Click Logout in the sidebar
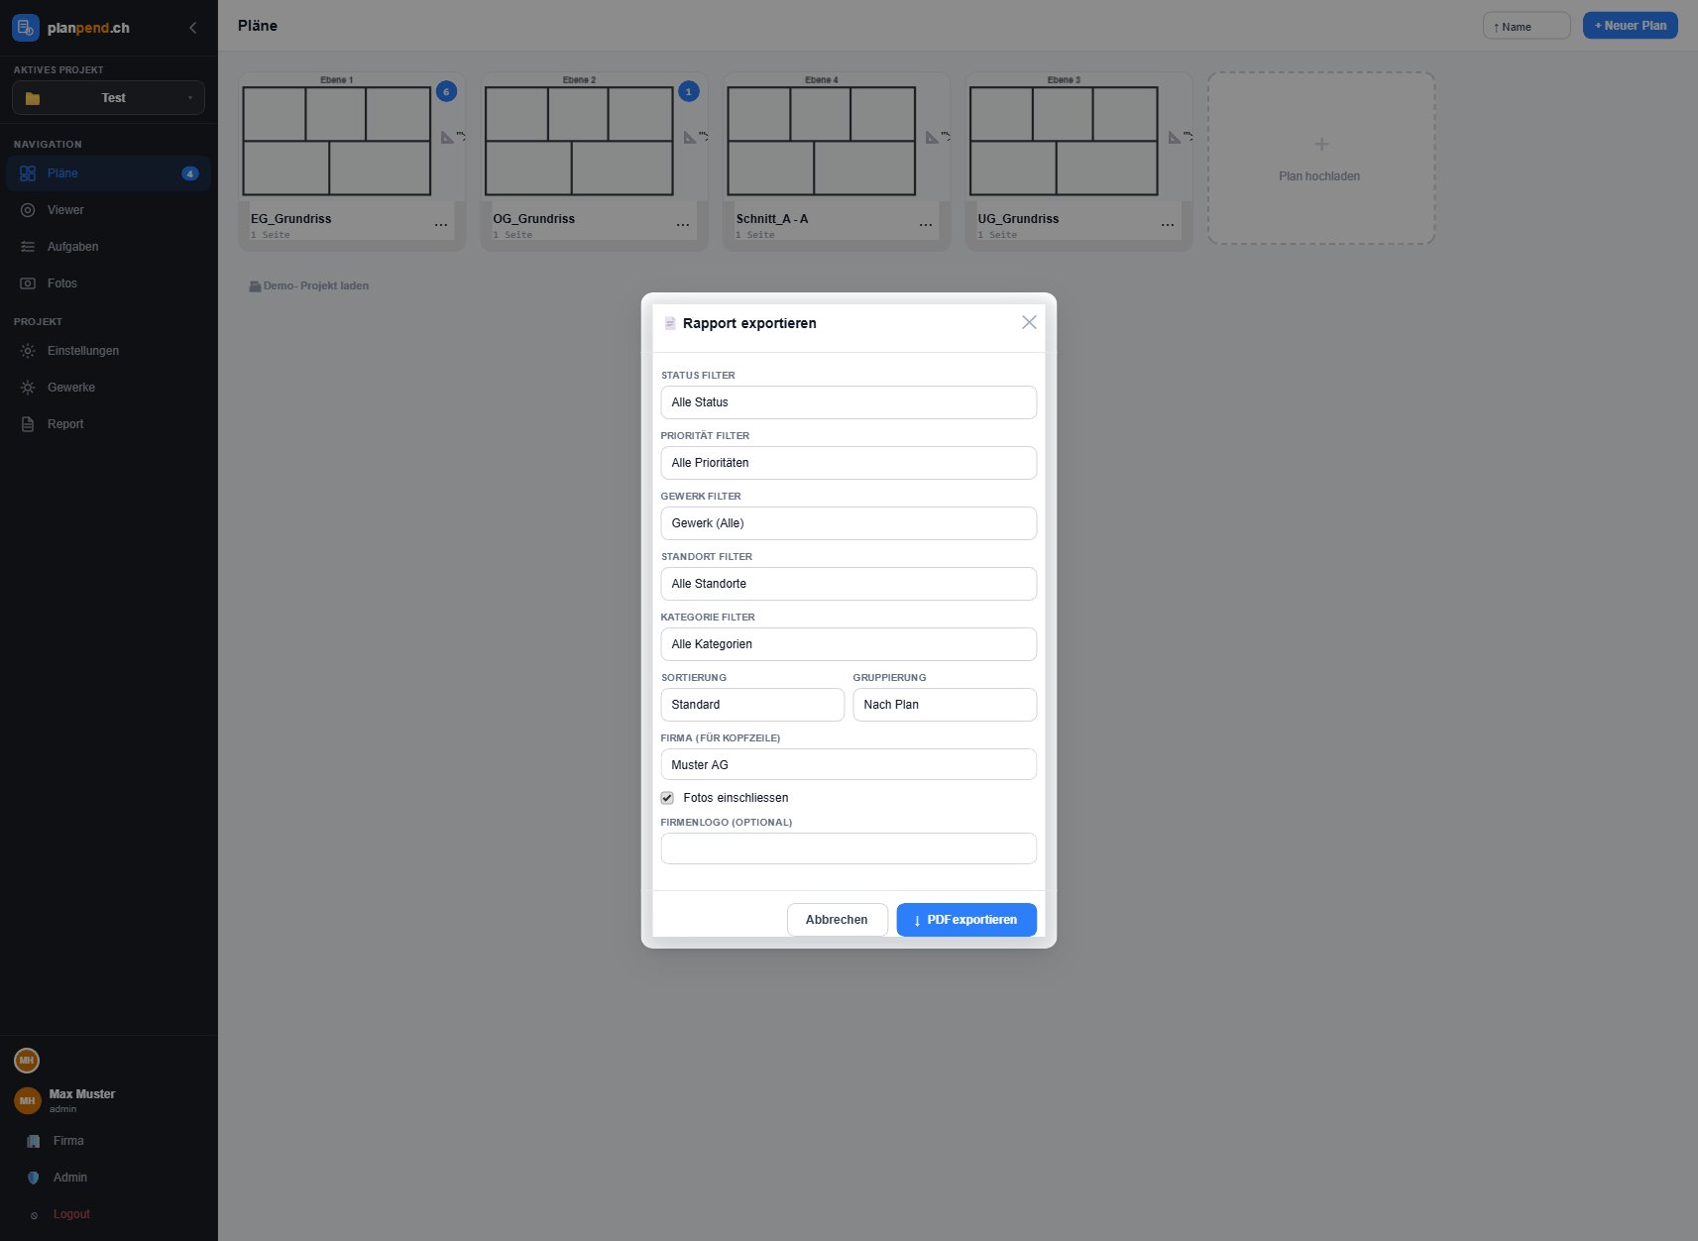The width and height of the screenshot is (1698, 1241). pos(71,1214)
